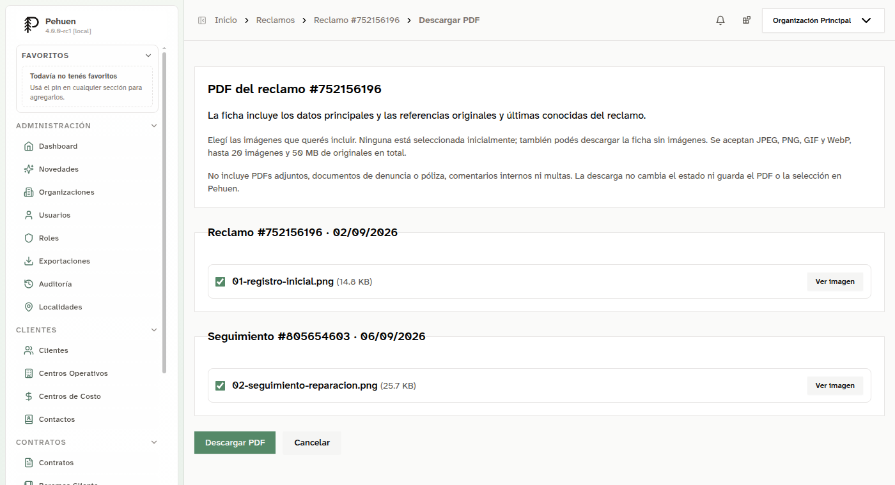895x485 pixels.
Task: Open the notifications bell icon
Action: click(720, 20)
